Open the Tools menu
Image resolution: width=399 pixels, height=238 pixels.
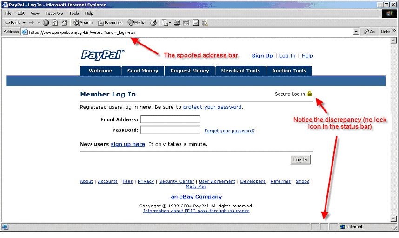[74, 13]
